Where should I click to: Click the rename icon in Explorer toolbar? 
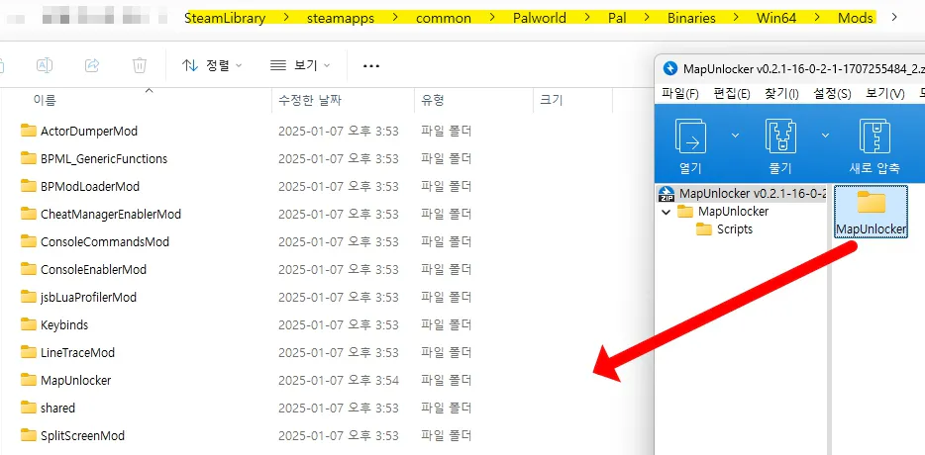pyautogui.click(x=45, y=65)
